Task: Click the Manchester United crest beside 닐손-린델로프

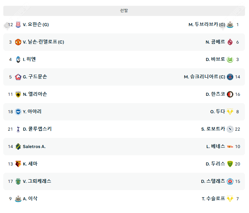Action: click(x=18, y=42)
